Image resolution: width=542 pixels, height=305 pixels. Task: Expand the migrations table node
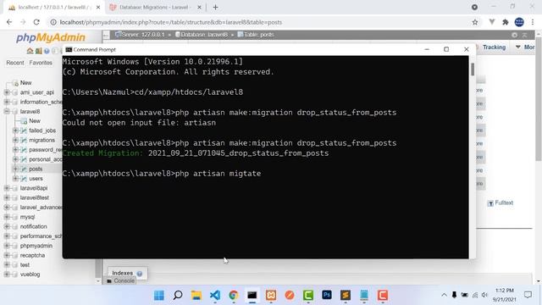[x=15, y=140]
